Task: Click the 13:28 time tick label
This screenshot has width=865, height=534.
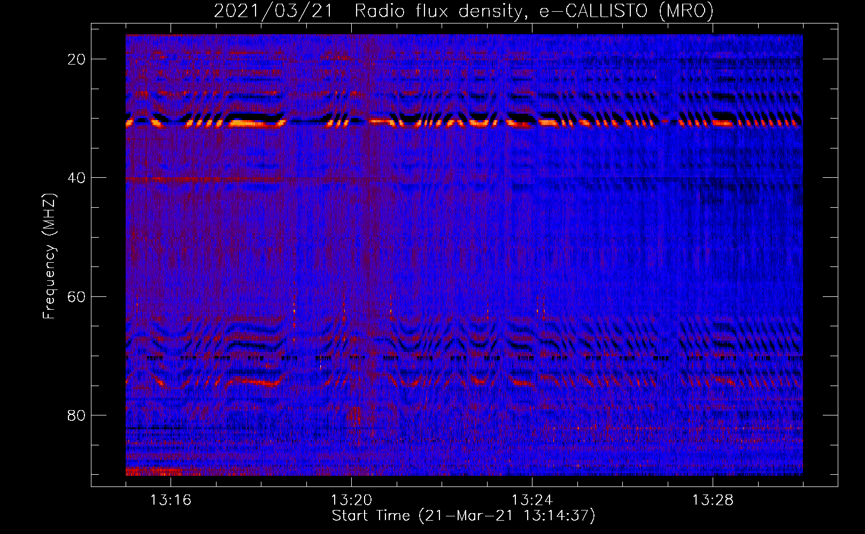Action: pyautogui.click(x=713, y=500)
